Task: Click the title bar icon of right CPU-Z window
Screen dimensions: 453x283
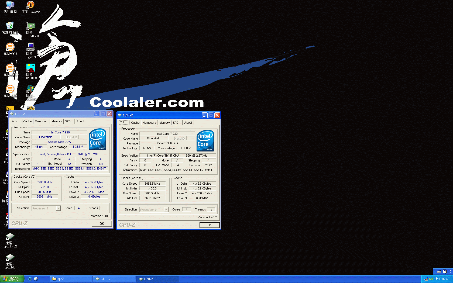Action: click(120, 115)
